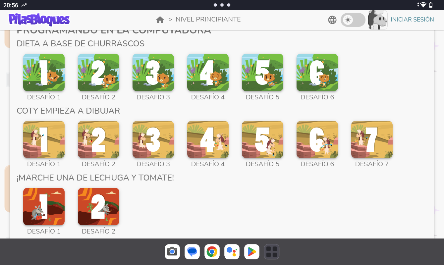444x265 pixels.
Task: Click the home icon in breadcrumb
Action: (x=160, y=20)
